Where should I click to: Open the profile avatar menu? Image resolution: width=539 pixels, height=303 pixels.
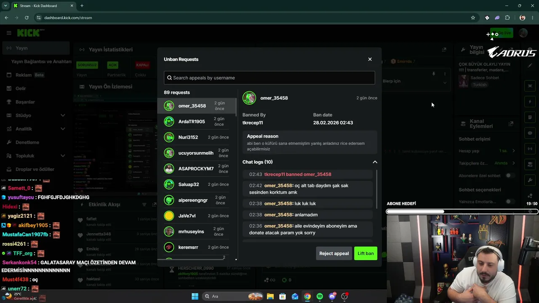coord(523,33)
